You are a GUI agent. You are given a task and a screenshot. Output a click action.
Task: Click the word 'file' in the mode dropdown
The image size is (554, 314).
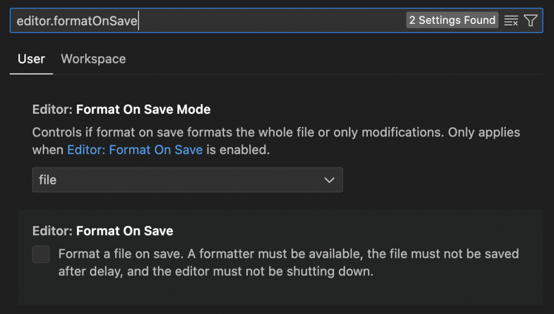(x=48, y=180)
